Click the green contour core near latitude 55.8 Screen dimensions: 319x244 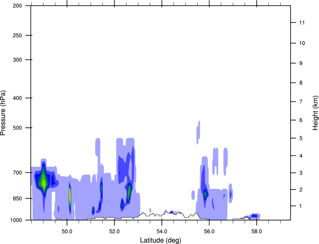(x=206, y=193)
